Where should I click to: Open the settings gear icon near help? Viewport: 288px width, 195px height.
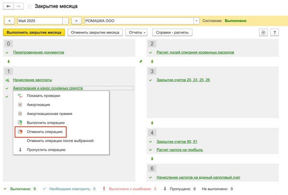pos(263,33)
